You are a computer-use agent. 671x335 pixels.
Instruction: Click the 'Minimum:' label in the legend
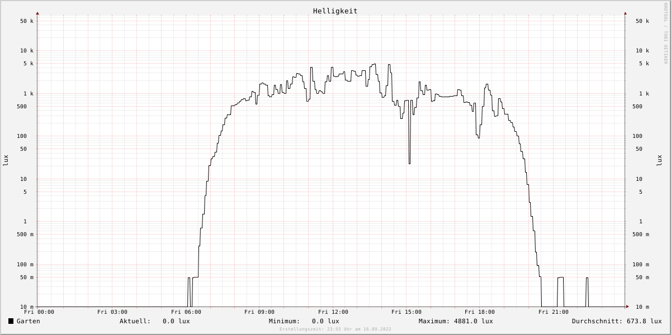pyautogui.click(x=284, y=321)
